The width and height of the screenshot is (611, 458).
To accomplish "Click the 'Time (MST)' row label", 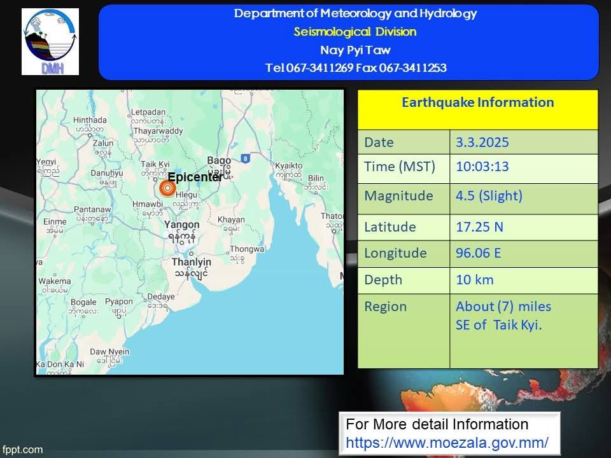I will pyautogui.click(x=400, y=167).
